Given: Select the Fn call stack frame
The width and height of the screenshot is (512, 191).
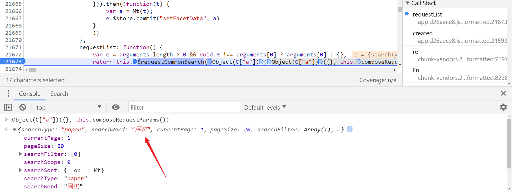Looking at the screenshot, I should coord(455,74).
